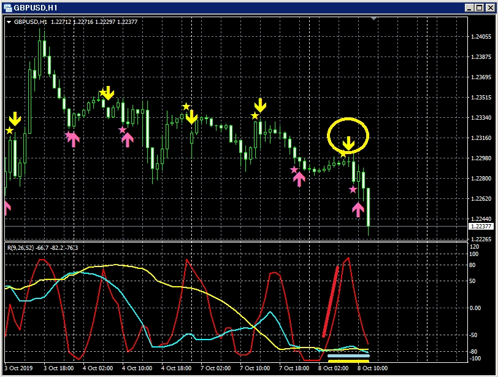Select the pink star below the circled arrow

[x=353, y=190]
